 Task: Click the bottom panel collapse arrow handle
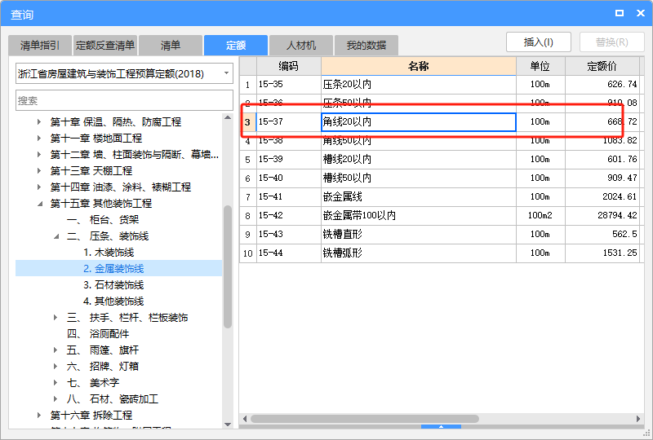441,427
